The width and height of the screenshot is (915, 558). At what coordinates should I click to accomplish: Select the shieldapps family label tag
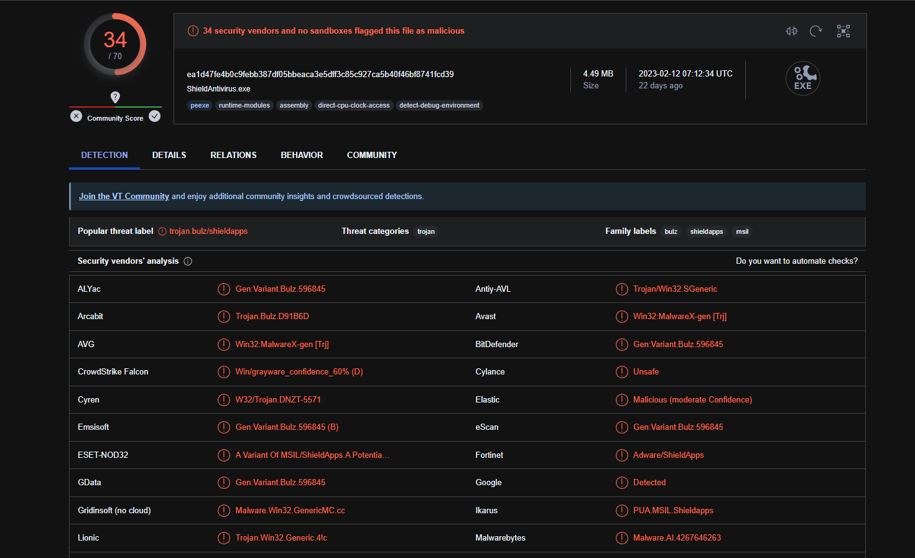(707, 231)
